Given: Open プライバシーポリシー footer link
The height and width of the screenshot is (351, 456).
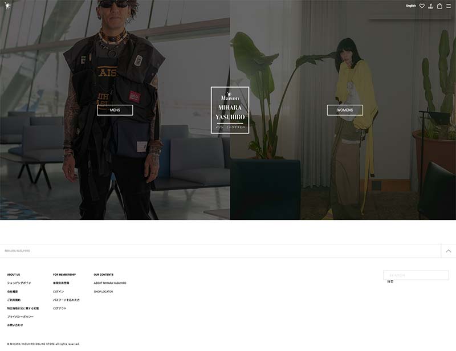Looking at the screenshot, I should [x=21, y=317].
